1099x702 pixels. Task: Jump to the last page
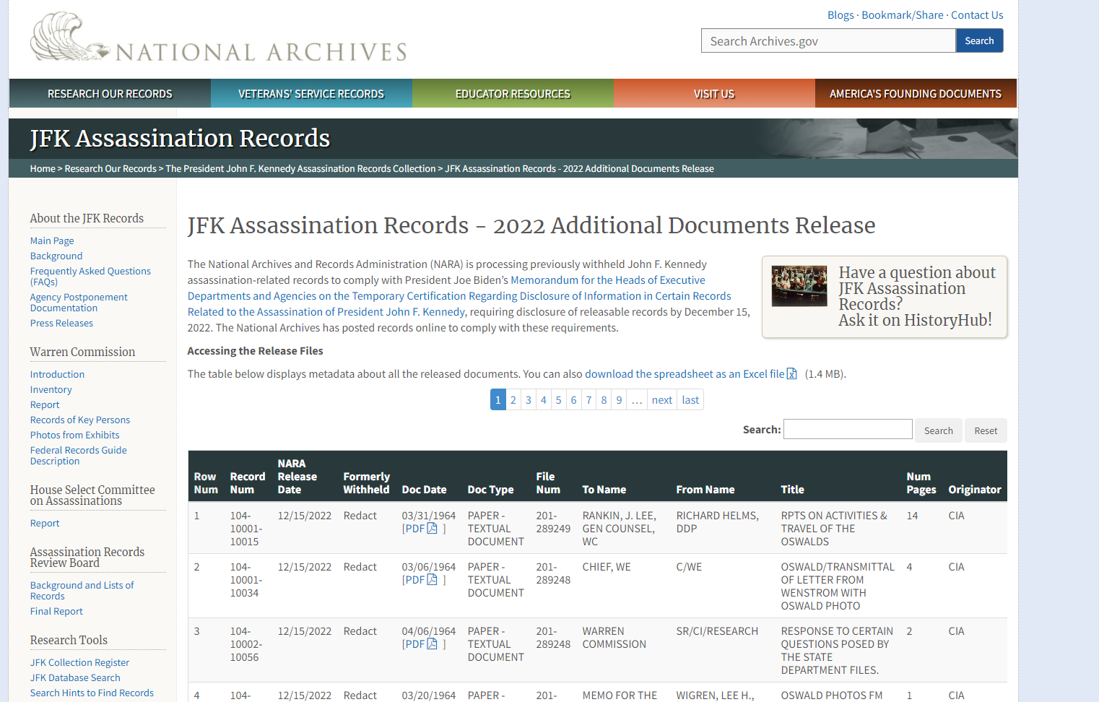coord(690,400)
